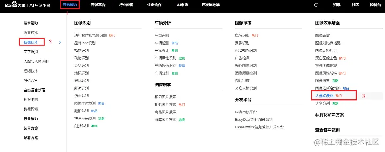Open the 开发平台 top menu
The width and height of the screenshot is (385, 152).
click(x=98, y=5)
